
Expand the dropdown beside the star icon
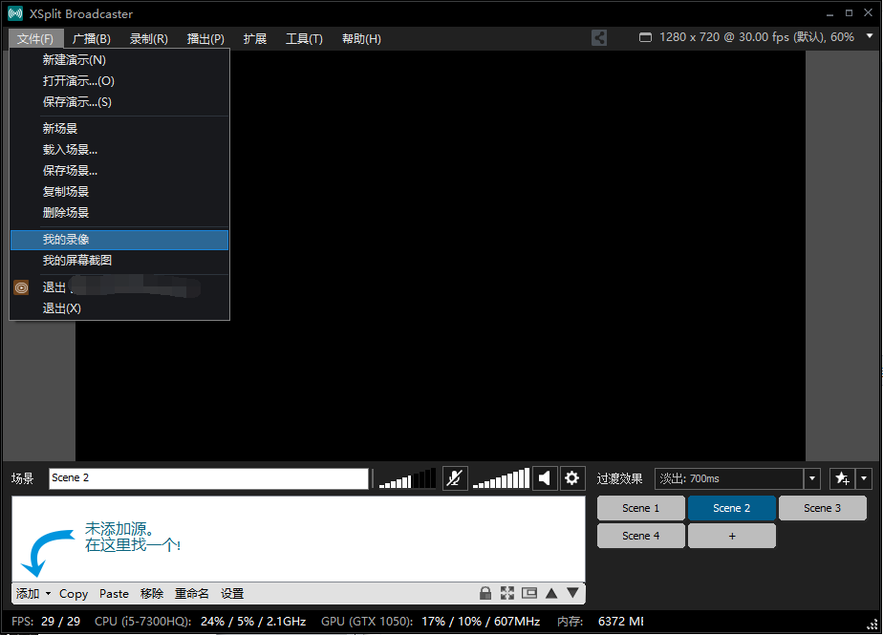coord(864,479)
